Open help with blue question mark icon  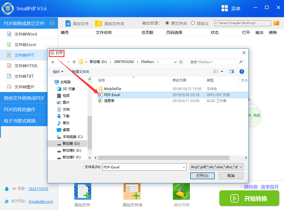click(x=242, y=72)
